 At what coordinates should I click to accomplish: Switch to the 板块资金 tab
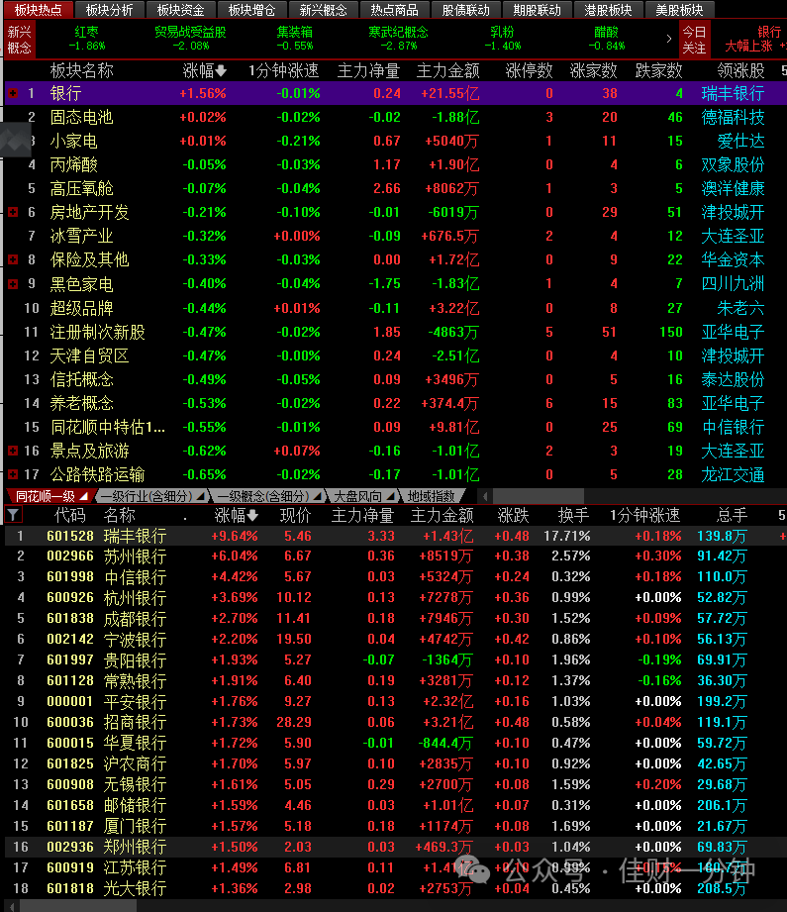coord(180,10)
